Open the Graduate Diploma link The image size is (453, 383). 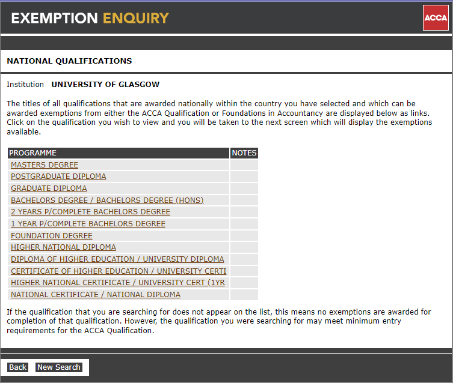(49, 188)
